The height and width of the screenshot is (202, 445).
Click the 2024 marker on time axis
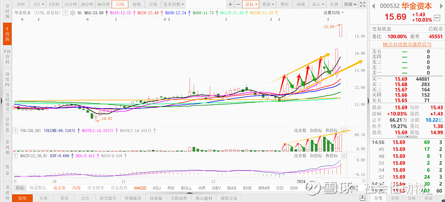click(301, 181)
